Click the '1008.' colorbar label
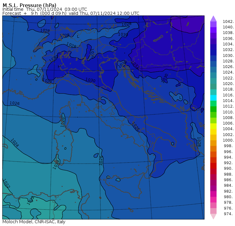The image size is (235, 226). pyautogui.click(x=228, y=117)
